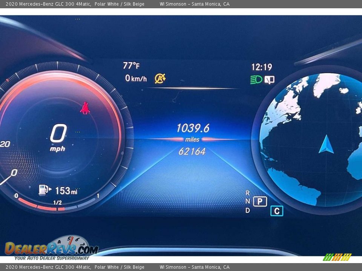Click the bottom caption Polar White / Silk Beige

pos(120,267)
